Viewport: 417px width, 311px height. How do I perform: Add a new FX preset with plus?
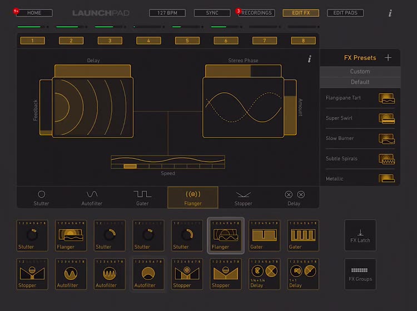coord(388,58)
